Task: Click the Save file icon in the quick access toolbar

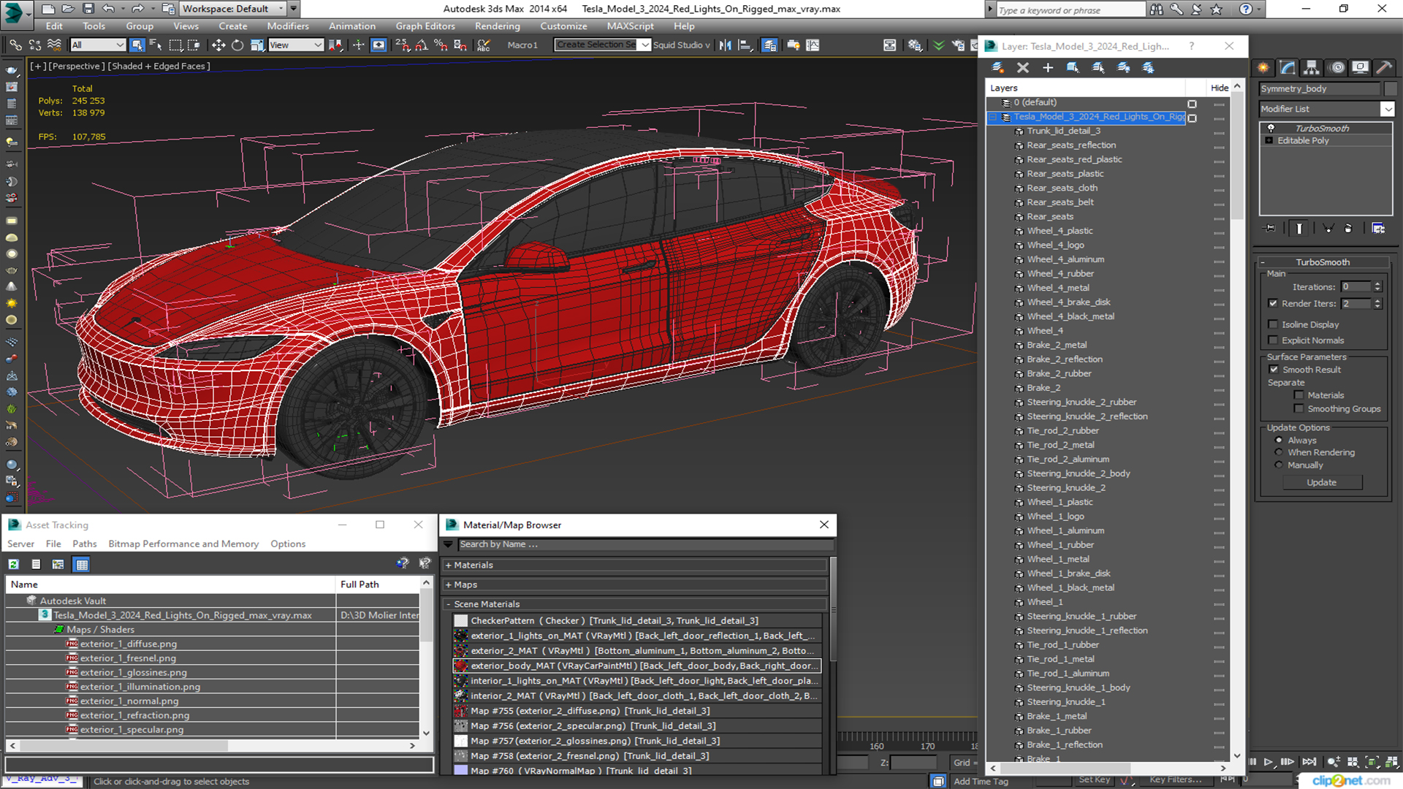Action: pyautogui.click(x=88, y=9)
